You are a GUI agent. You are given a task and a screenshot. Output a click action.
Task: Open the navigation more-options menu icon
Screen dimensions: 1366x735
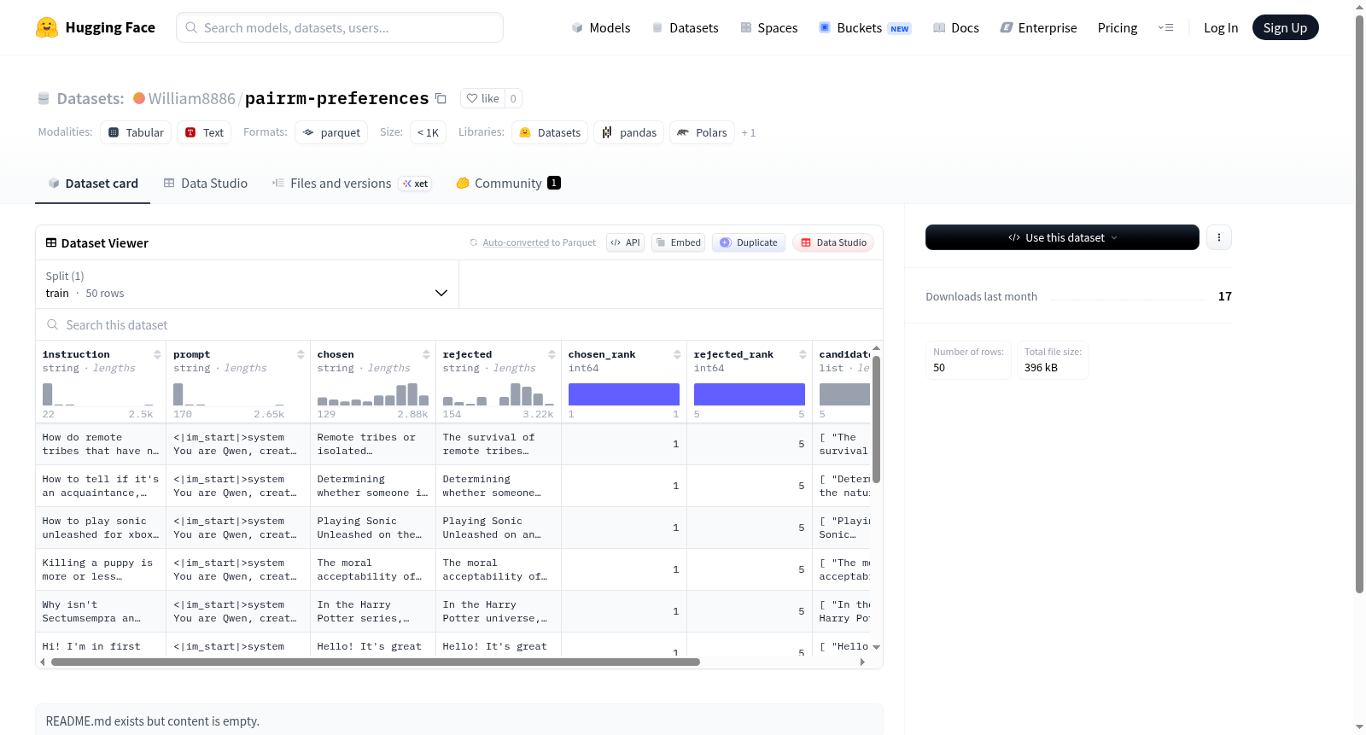[1165, 27]
